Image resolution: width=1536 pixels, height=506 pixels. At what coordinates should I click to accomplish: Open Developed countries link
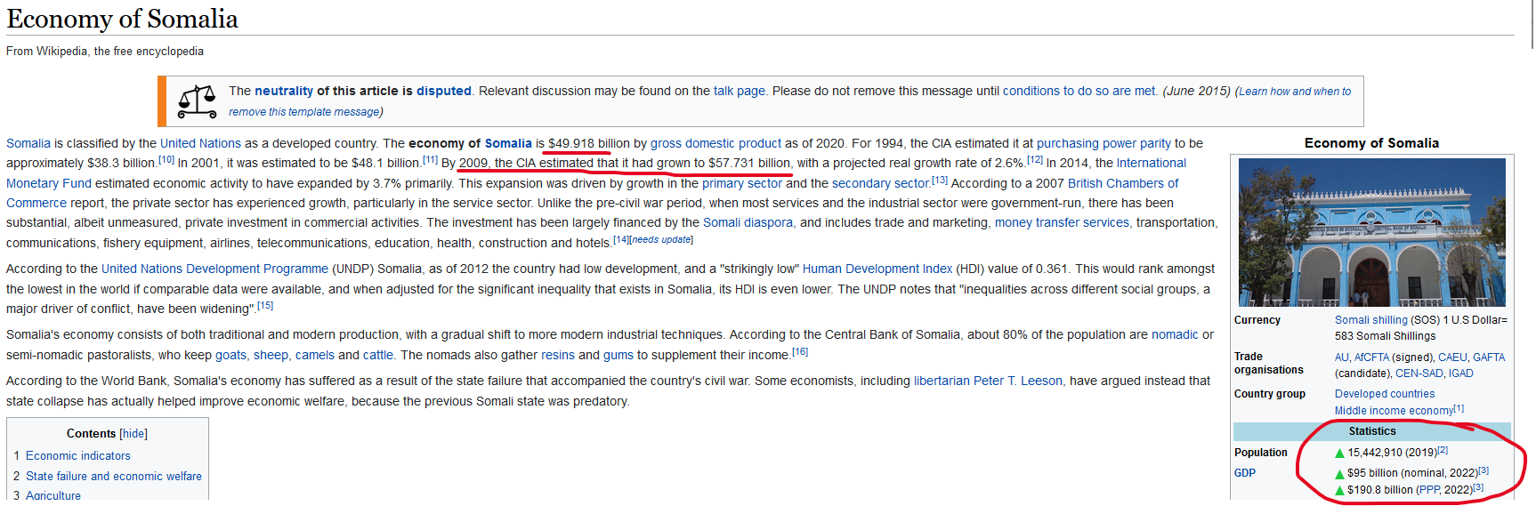[1384, 394]
